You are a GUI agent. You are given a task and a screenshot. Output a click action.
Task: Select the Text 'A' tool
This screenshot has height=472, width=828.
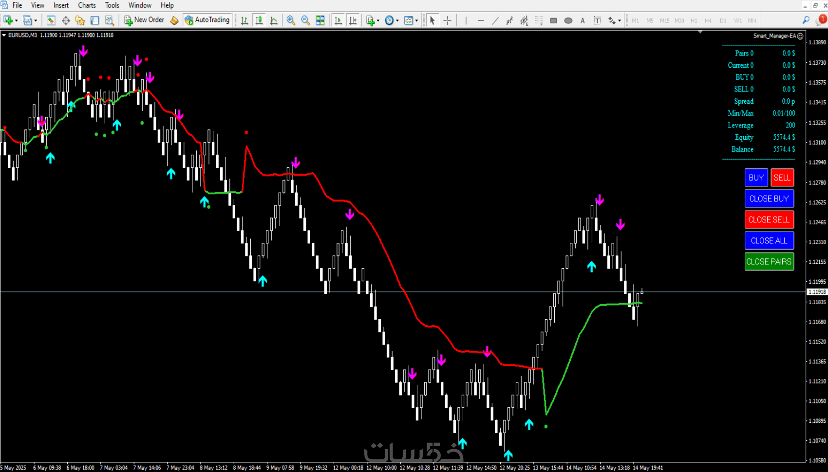coord(583,20)
